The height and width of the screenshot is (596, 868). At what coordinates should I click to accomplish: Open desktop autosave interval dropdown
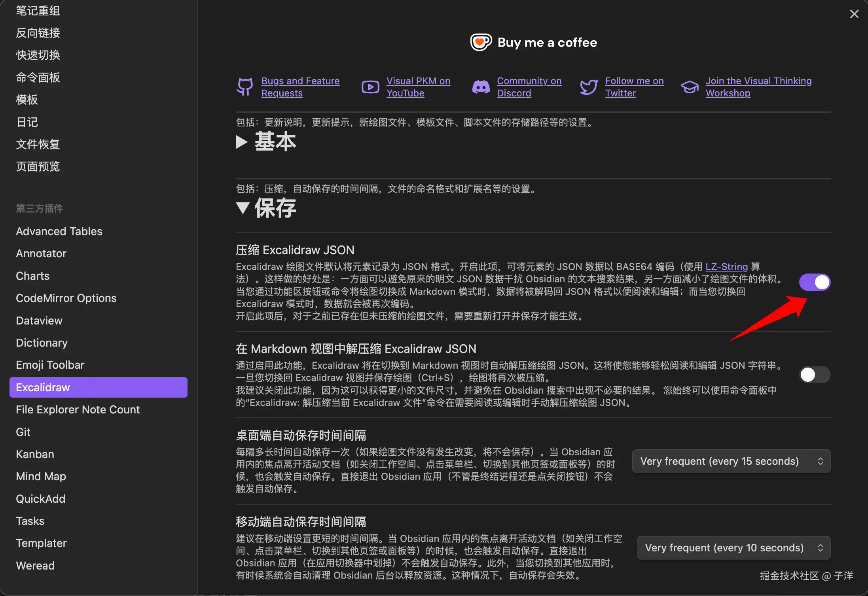(x=731, y=461)
